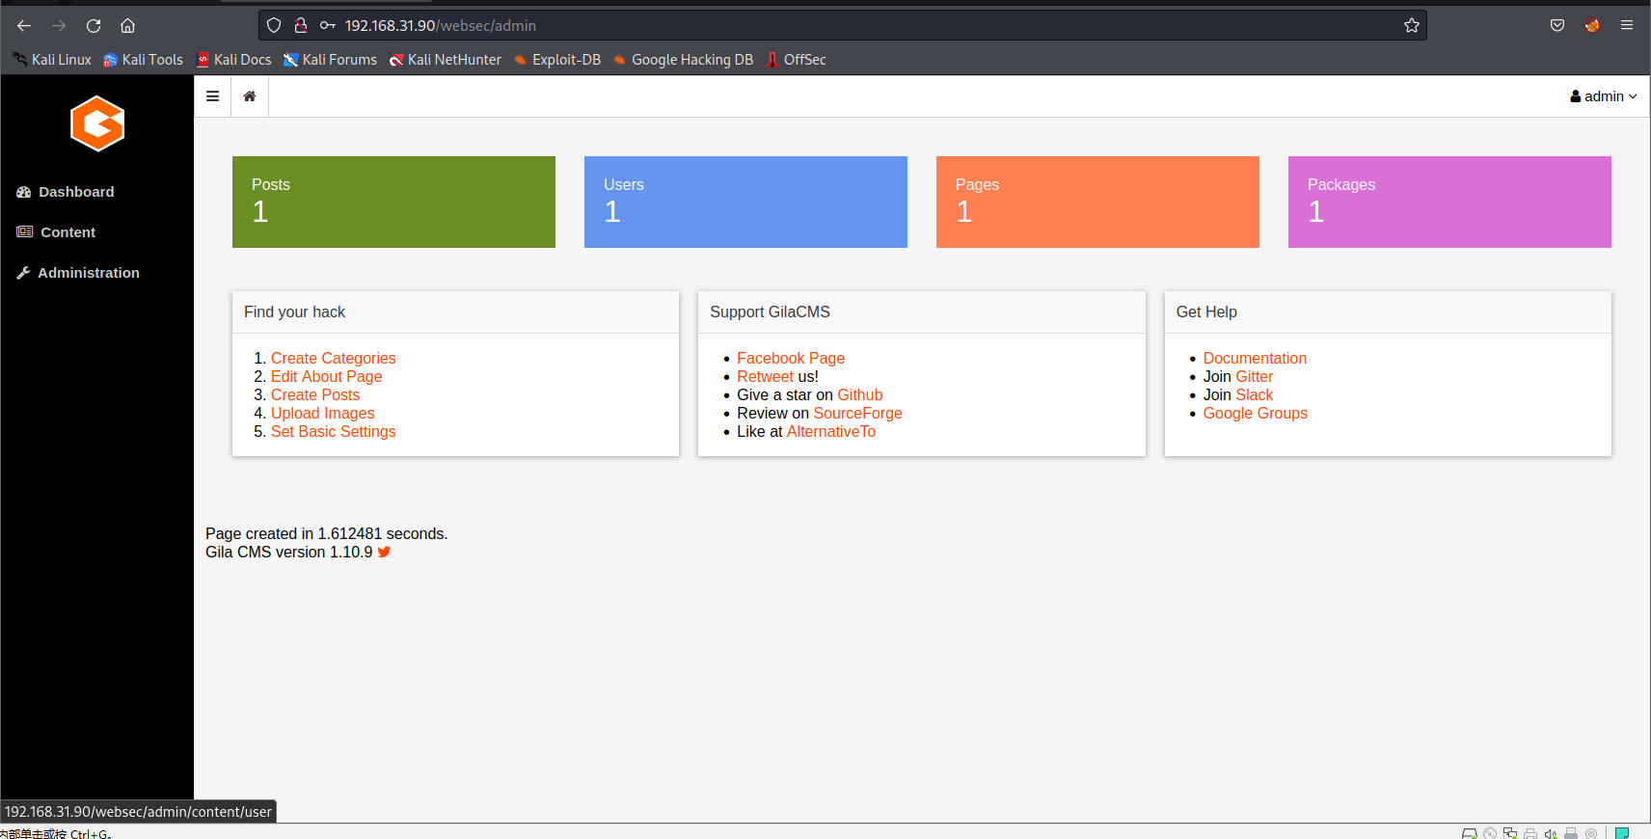Viewport: 1651px width, 839px height.
Task: Click the 'Find your hack' panel heading
Action: click(x=294, y=312)
